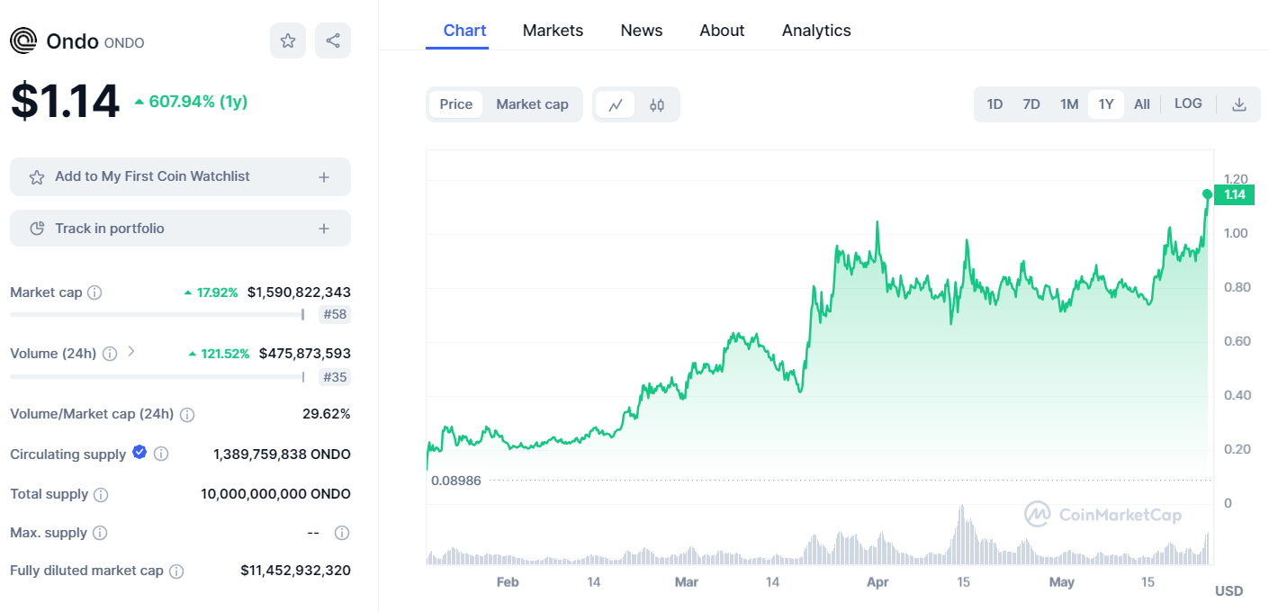Select the All time range button
Viewport: 1269px width, 612px height.
[x=1142, y=104]
